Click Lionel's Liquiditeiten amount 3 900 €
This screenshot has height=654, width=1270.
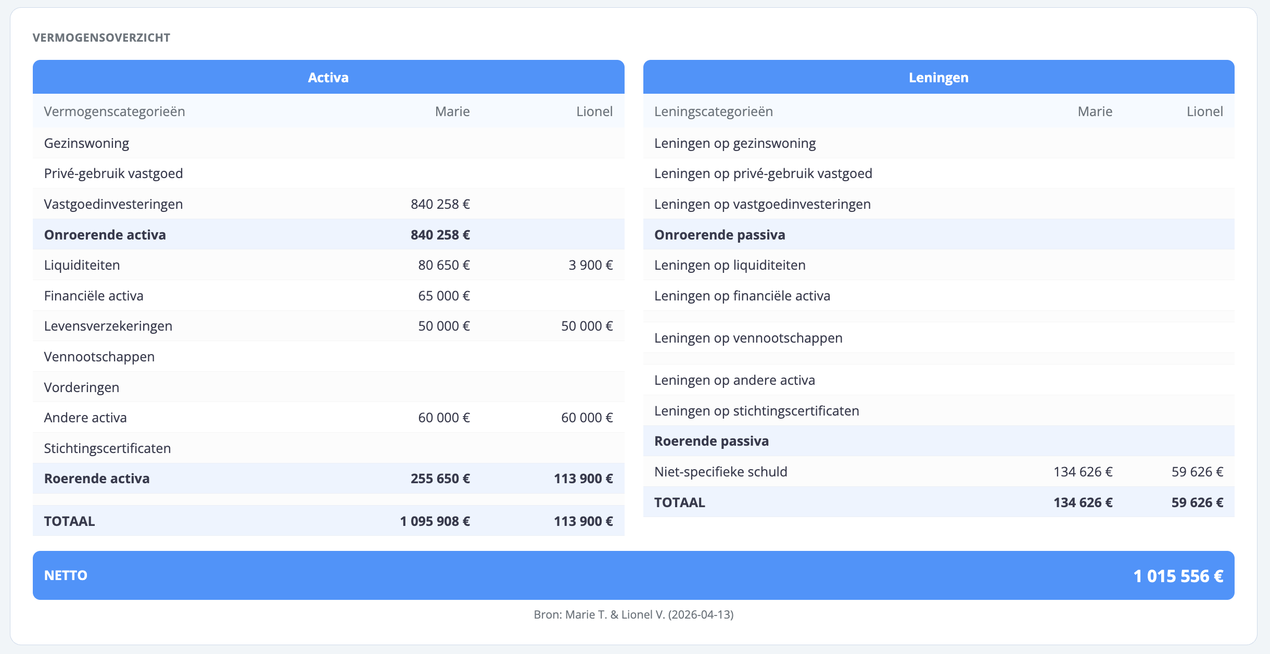[590, 265]
